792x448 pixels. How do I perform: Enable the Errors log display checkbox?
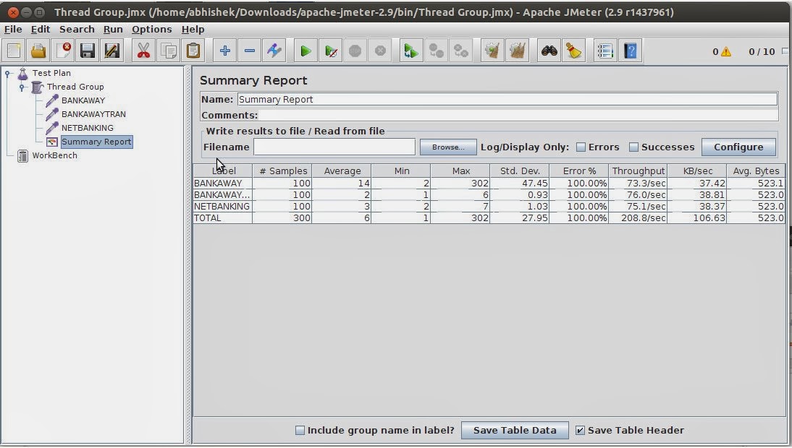[x=581, y=147]
